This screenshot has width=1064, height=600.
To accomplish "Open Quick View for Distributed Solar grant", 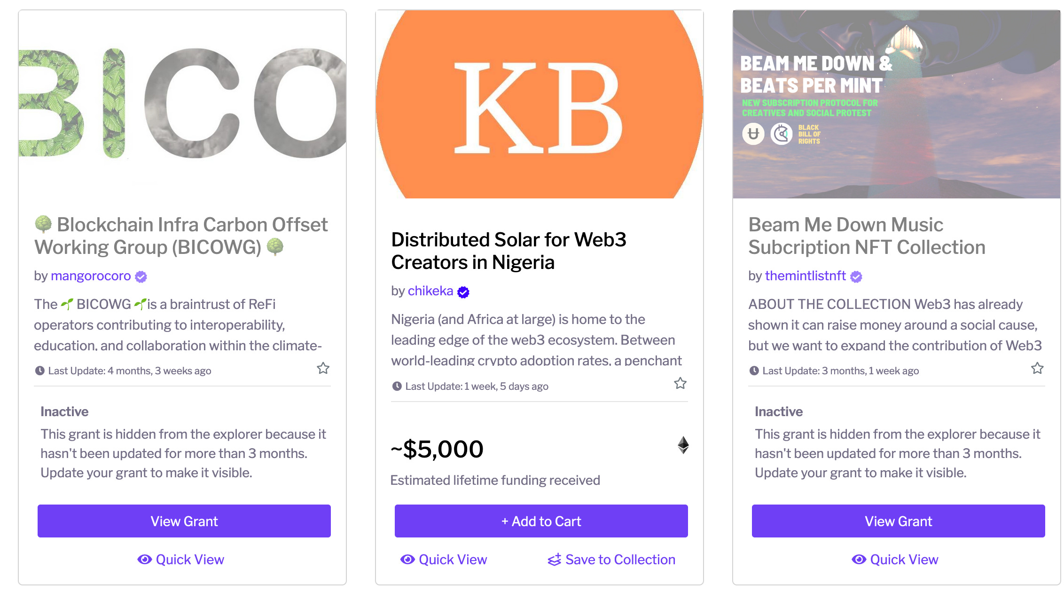I will point(444,560).
